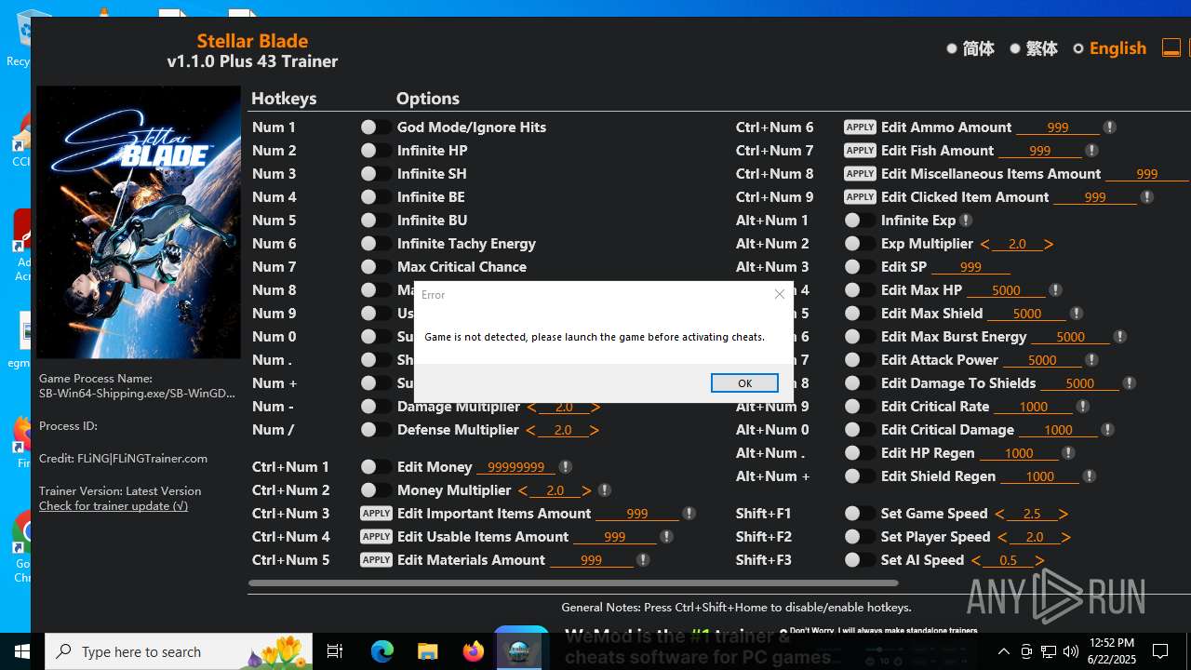Screen dimensions: 1191x670
Task: Click Check for trainer update link
Action: point(114,506)
